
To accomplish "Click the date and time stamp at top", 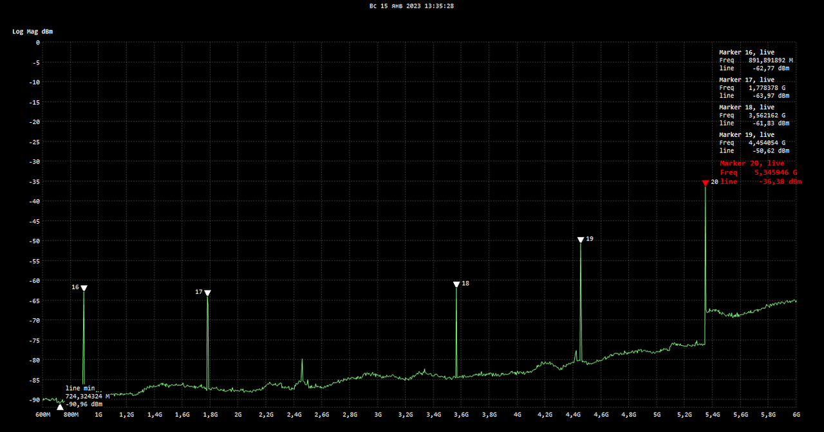I will point(411,6).
